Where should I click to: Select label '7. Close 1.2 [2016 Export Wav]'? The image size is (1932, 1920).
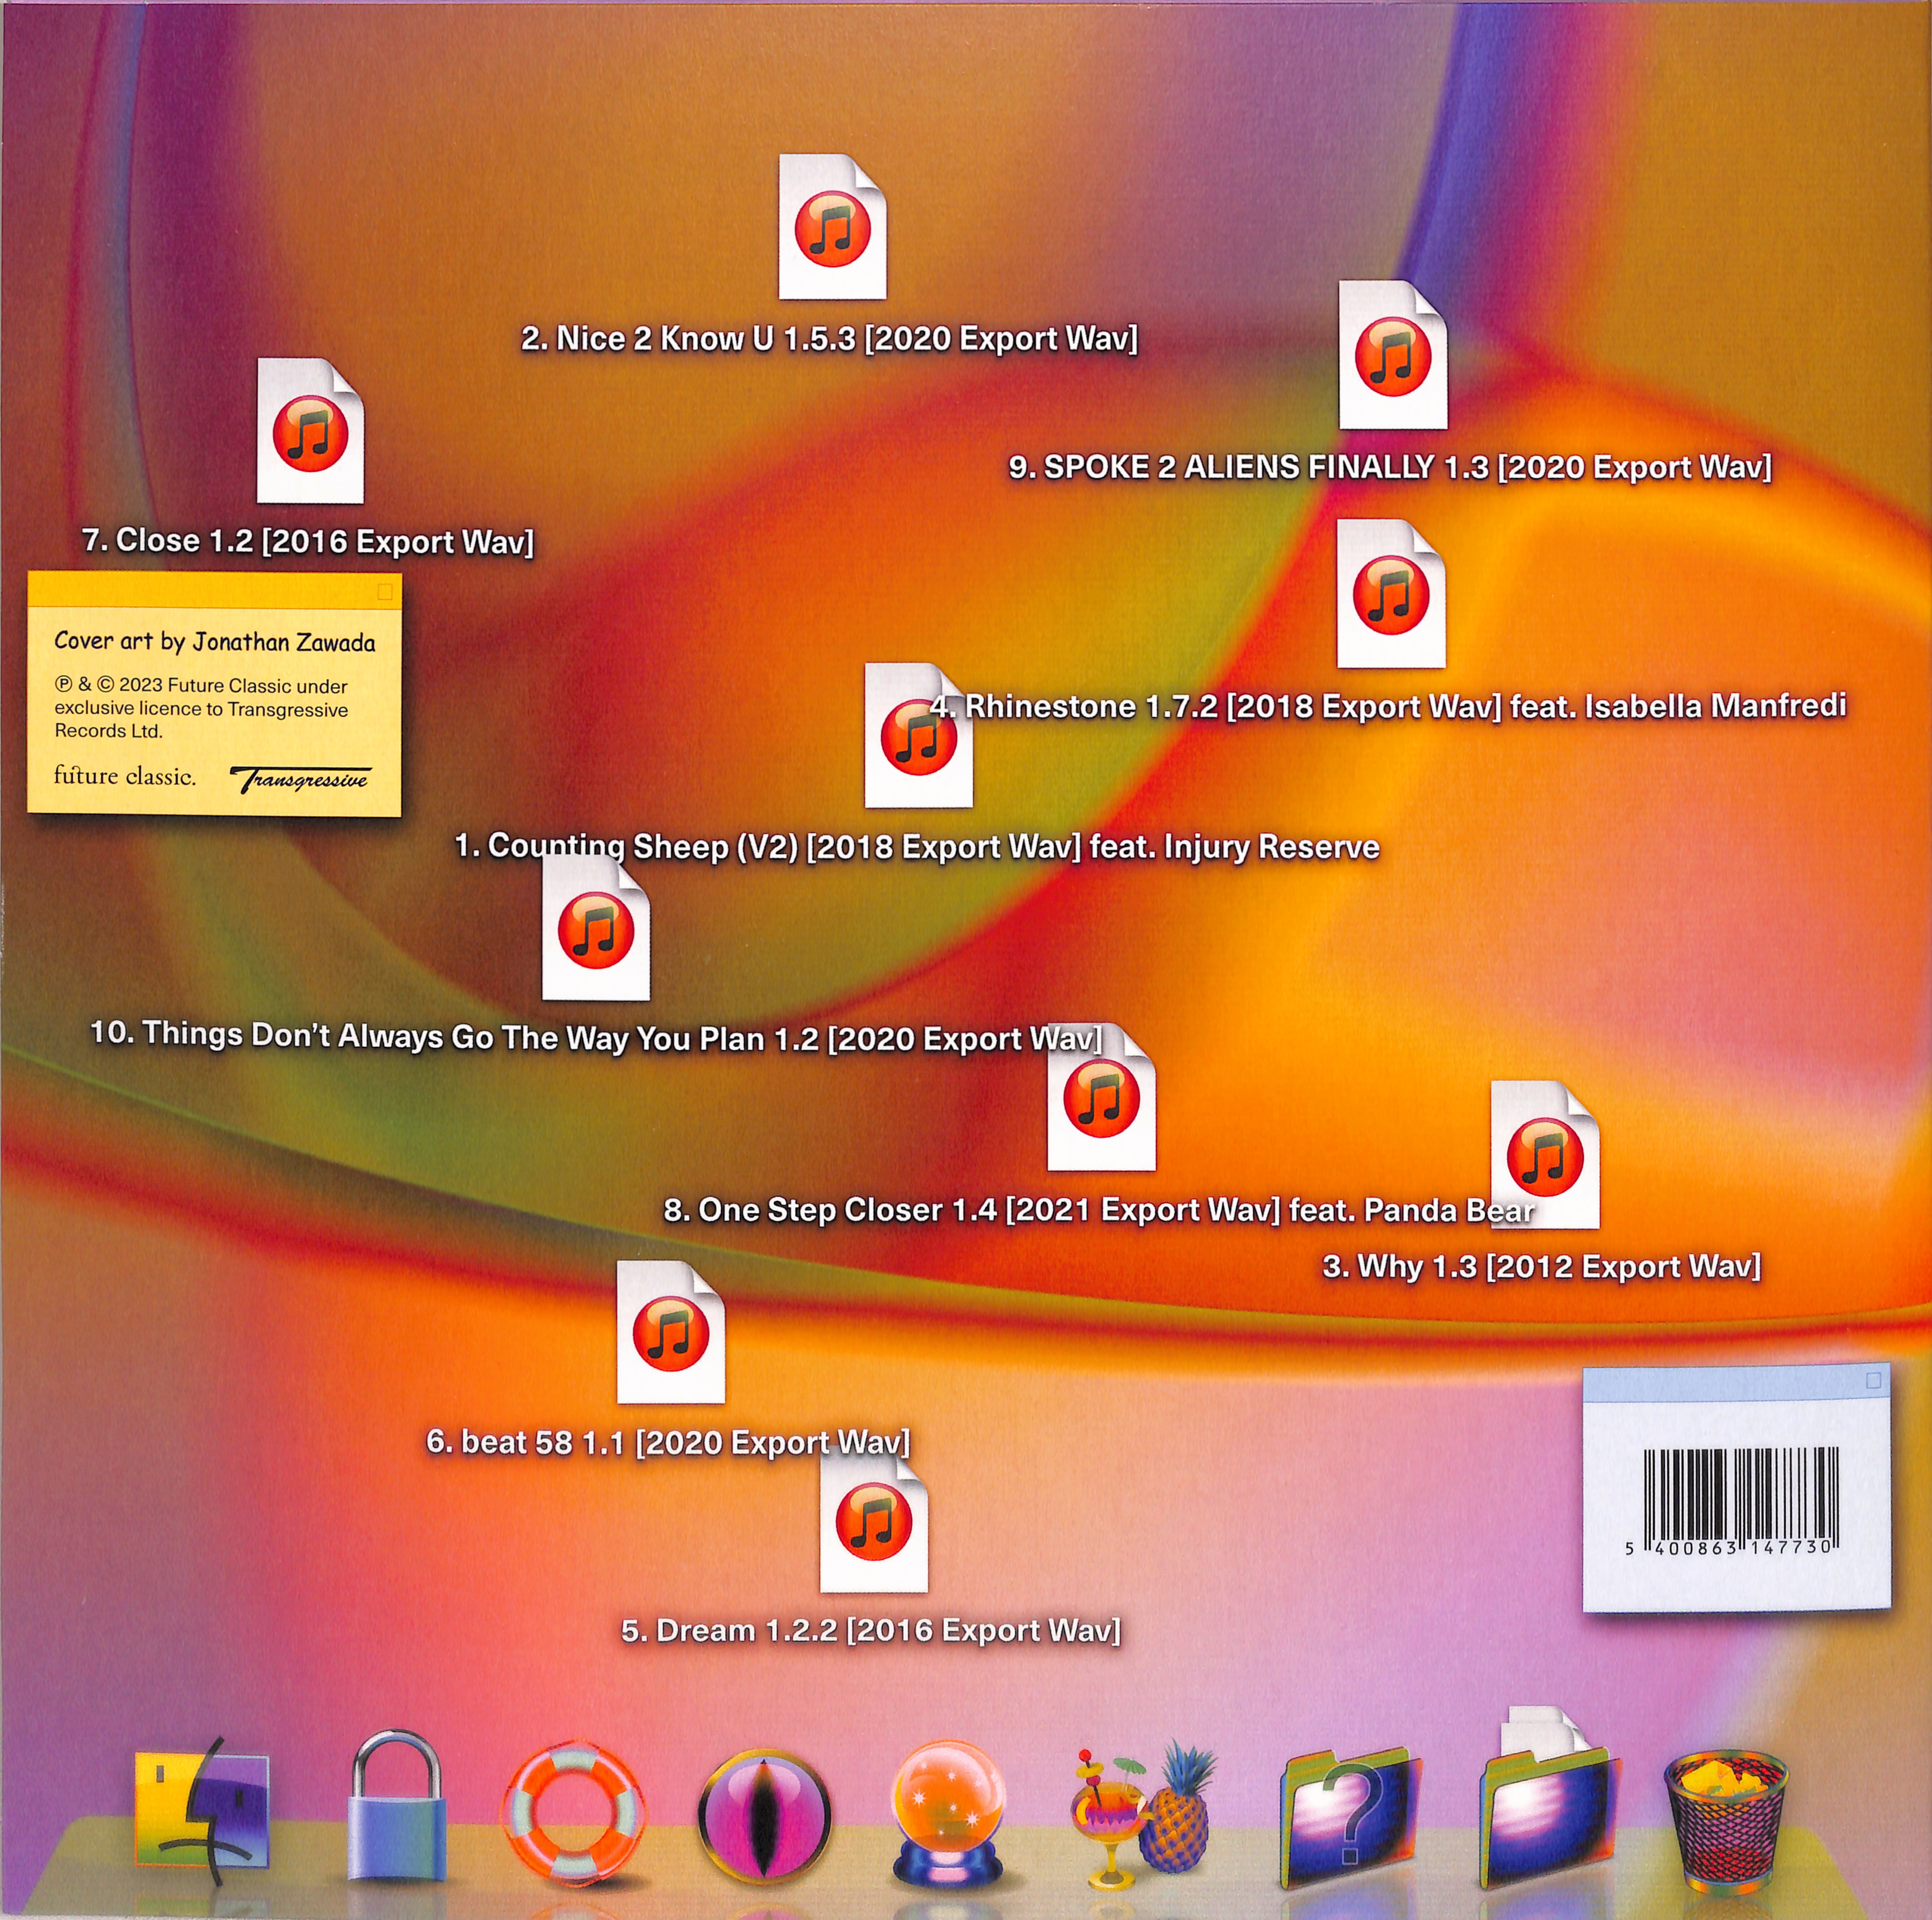point(308,541)
